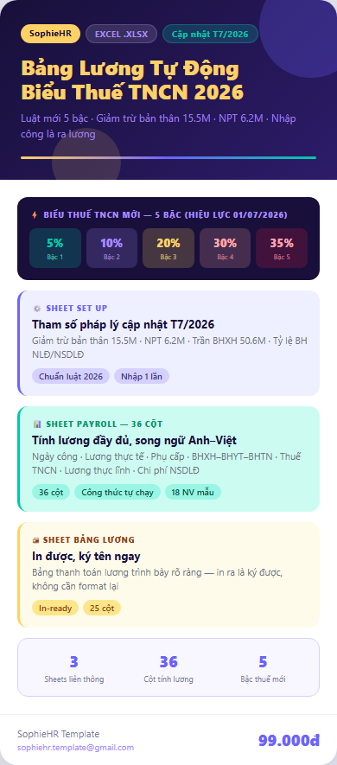337x765 pixels.
Task: Select the 10% Bậc 2 tax tile
Action: 111,248
